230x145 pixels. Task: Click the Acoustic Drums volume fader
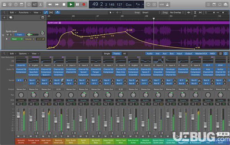point(18,115)
